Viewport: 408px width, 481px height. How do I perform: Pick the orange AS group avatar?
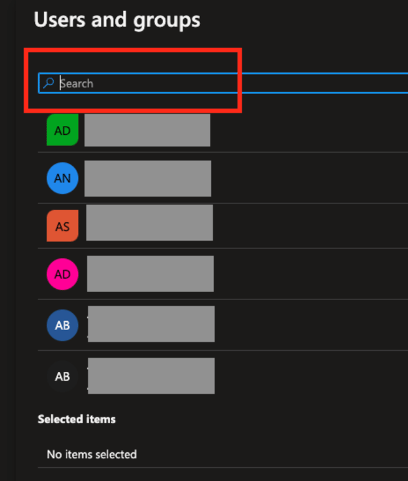tap(62, 226)
